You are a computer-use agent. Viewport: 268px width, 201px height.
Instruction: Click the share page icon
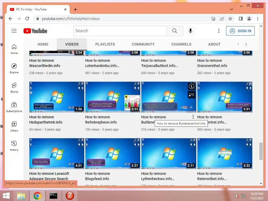coord(222,19)
